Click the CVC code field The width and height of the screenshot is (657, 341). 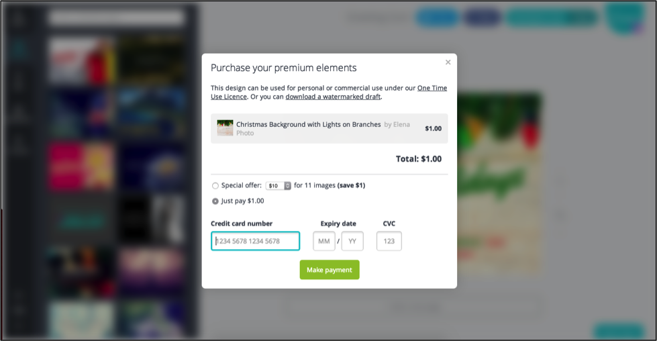tap(389, 241)
